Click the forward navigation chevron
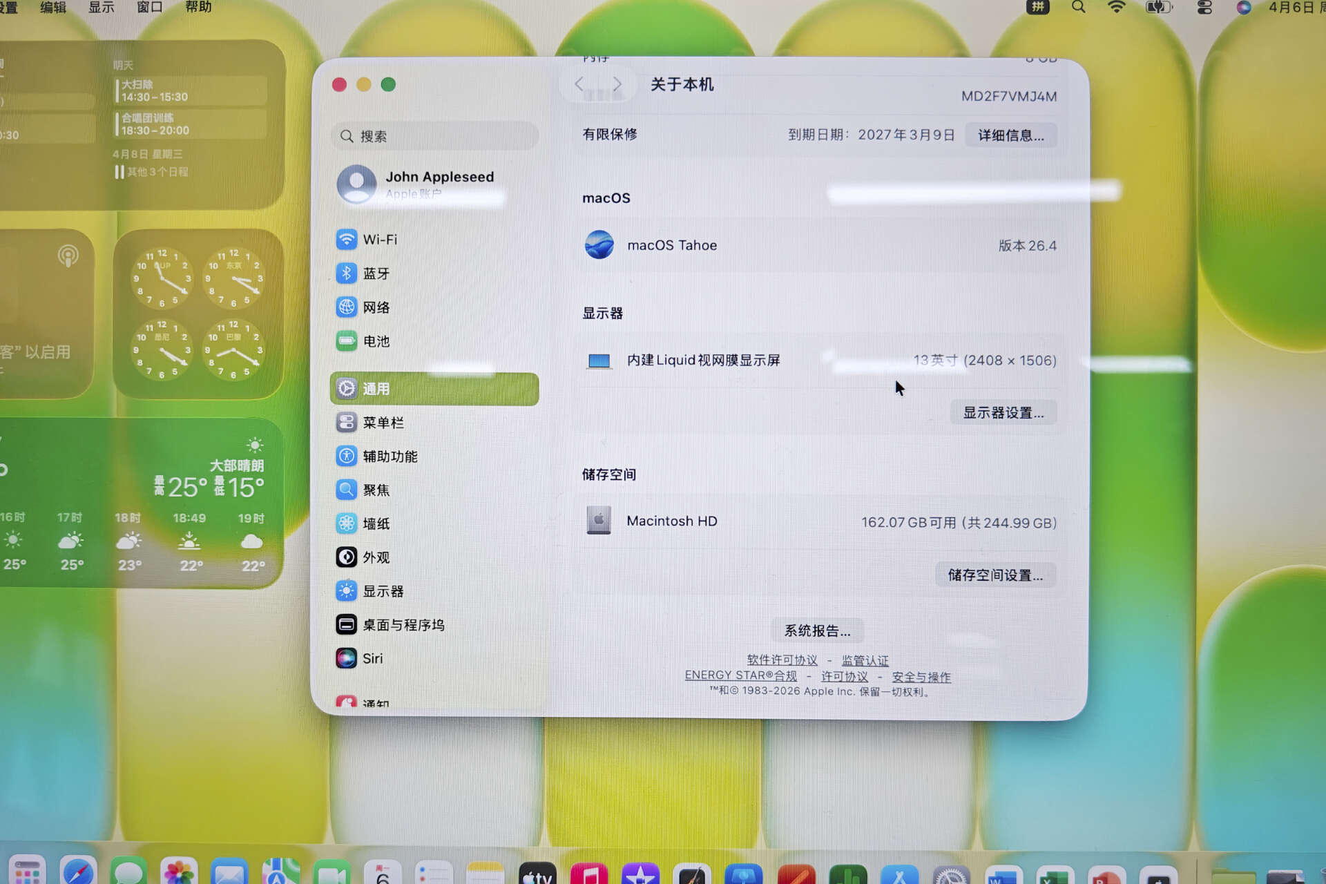 [617, 84]
